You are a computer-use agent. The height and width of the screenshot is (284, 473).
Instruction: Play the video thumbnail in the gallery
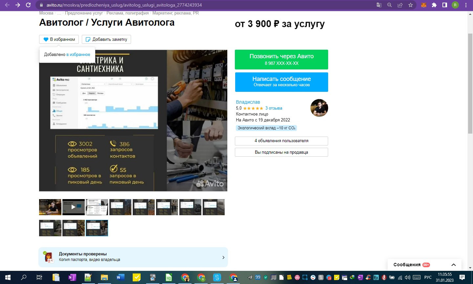pyautogui.click(x=74, y=207)
